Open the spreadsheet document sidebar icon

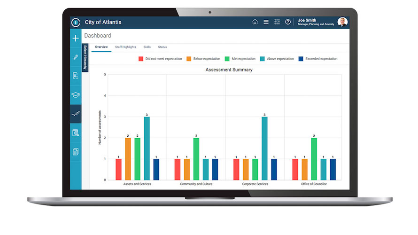tap(76, 152)
